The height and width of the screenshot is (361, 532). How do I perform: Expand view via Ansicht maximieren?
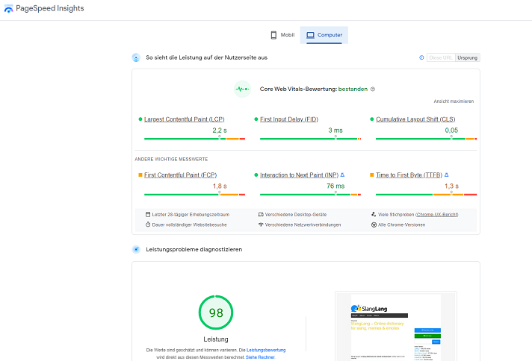coord(454,101)
